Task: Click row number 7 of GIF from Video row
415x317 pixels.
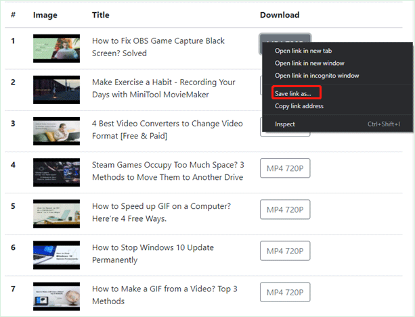Action: coord(13,289)
